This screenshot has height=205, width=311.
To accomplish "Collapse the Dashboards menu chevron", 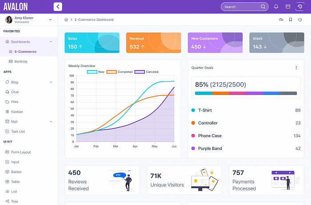I will pyautogui.click(x=51, y=42).
